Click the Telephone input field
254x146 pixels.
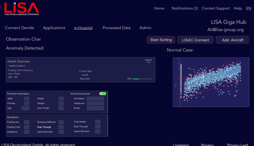(x=95, y=103)
